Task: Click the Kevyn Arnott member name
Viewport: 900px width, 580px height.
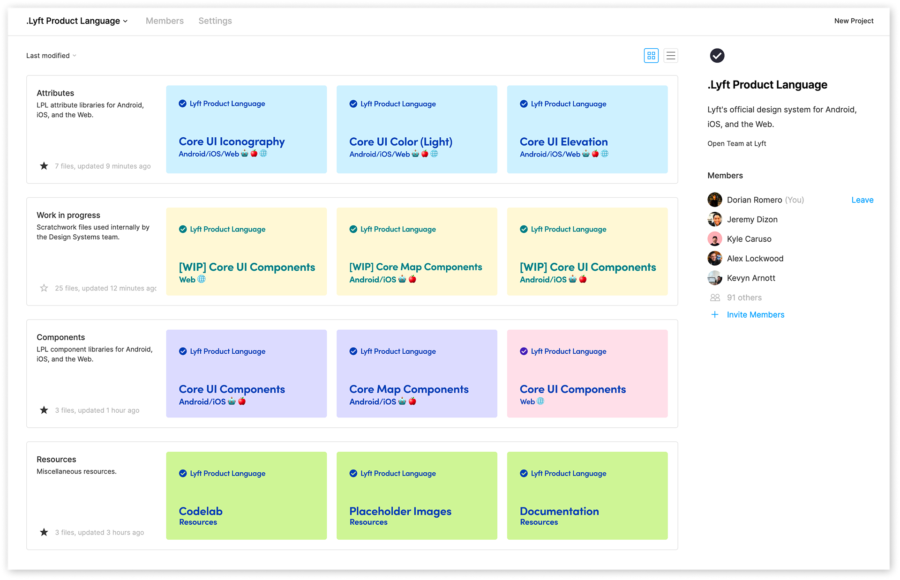Action: [751, 278]
